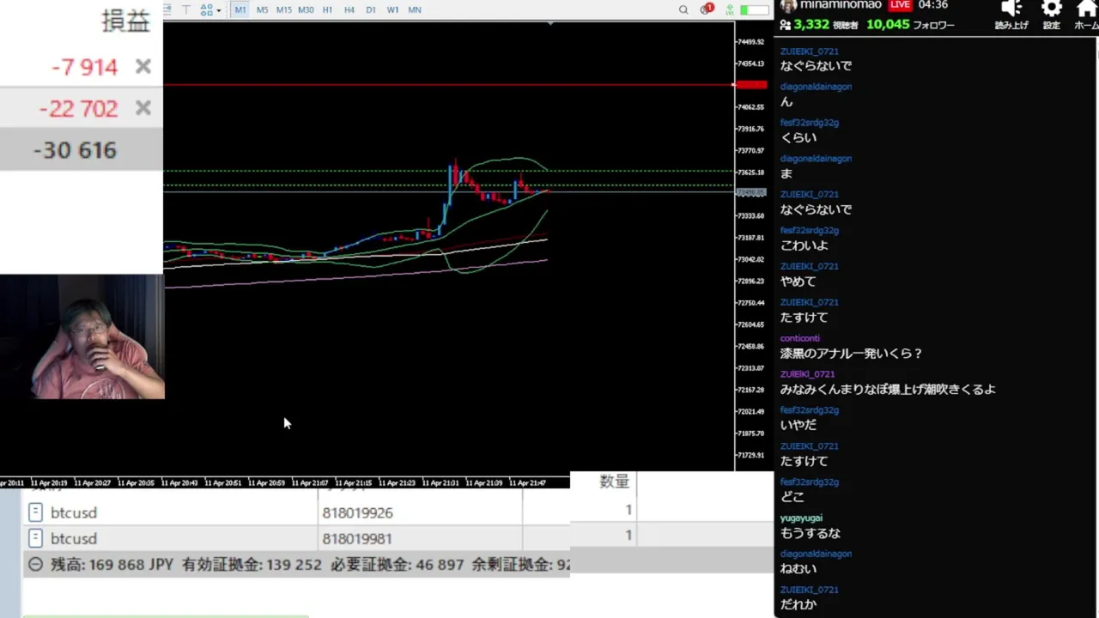Click the green connection level icon

730,9
